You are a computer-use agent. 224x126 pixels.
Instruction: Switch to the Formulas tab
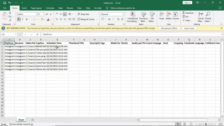click(x=50, y=8)
